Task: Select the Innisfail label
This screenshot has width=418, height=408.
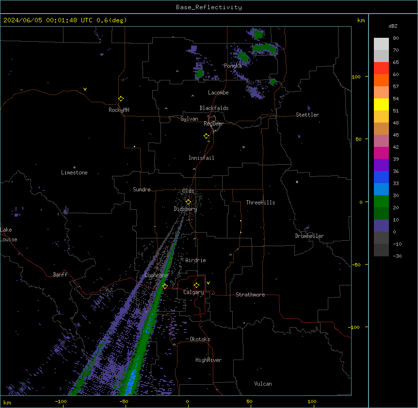Action: [201, 158]
